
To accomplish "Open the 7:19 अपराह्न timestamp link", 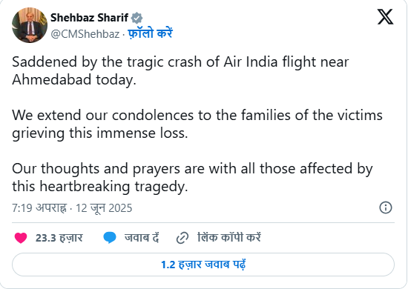I will point(39,208).
